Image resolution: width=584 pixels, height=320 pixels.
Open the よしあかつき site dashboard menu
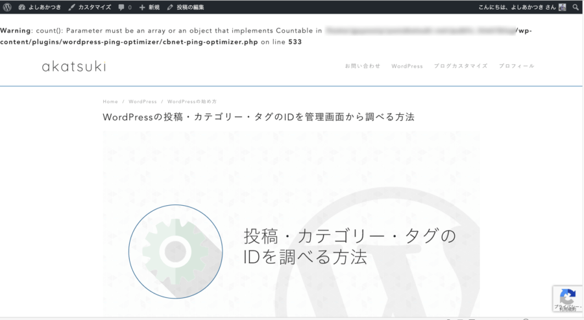39,6
